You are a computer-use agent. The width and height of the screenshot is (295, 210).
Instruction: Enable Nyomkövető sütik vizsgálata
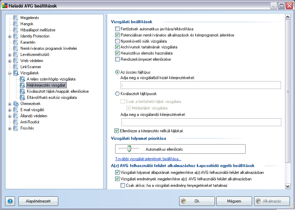117,41
